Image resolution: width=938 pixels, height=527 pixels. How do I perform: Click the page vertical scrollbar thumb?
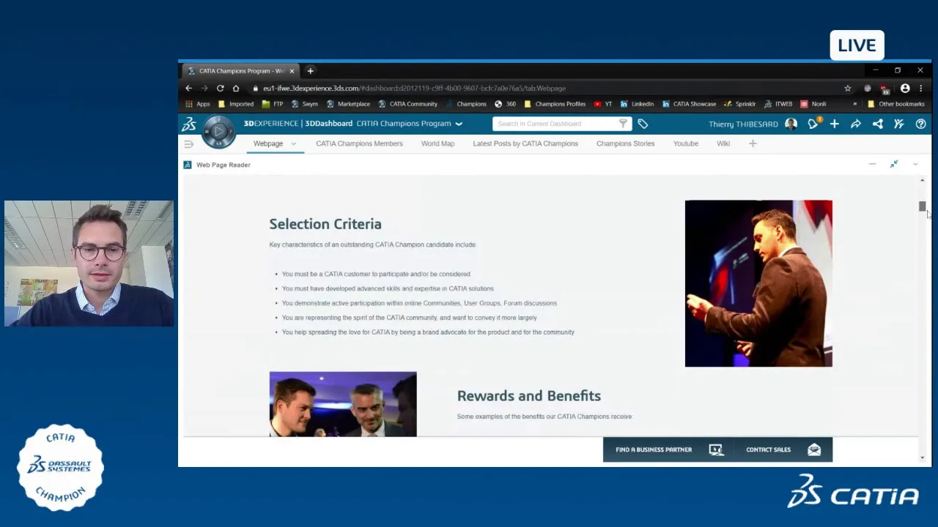pos(922,206)
